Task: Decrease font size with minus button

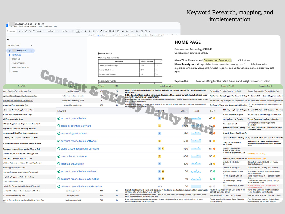Action: [74, 31]
